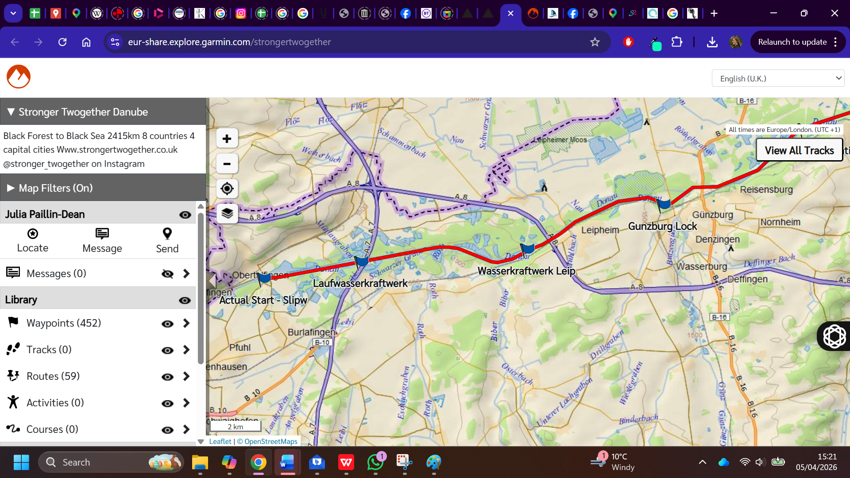Hide Routes using eye icon

[167, 377]
